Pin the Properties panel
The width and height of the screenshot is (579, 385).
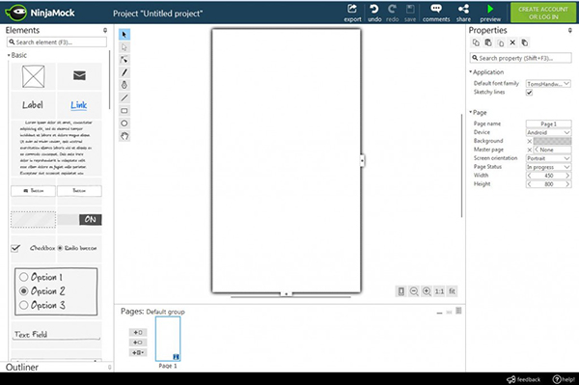569,30
